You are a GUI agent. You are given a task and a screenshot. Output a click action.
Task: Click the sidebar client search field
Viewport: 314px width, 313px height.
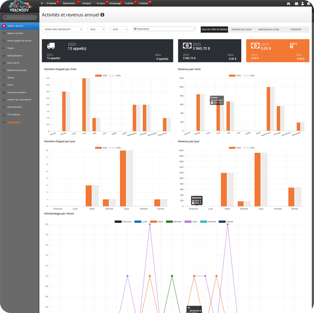20,17
